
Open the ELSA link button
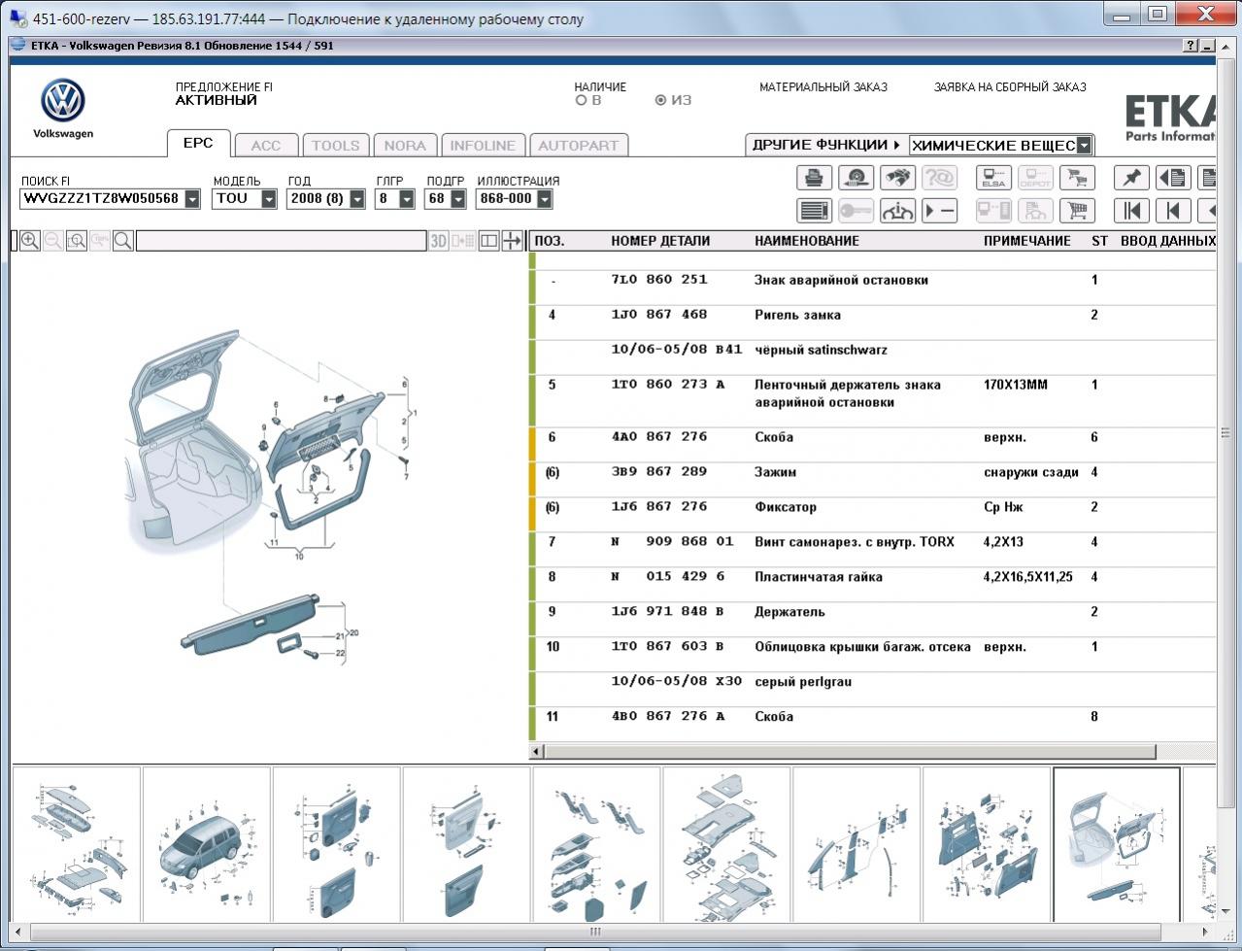coord(993,178)
